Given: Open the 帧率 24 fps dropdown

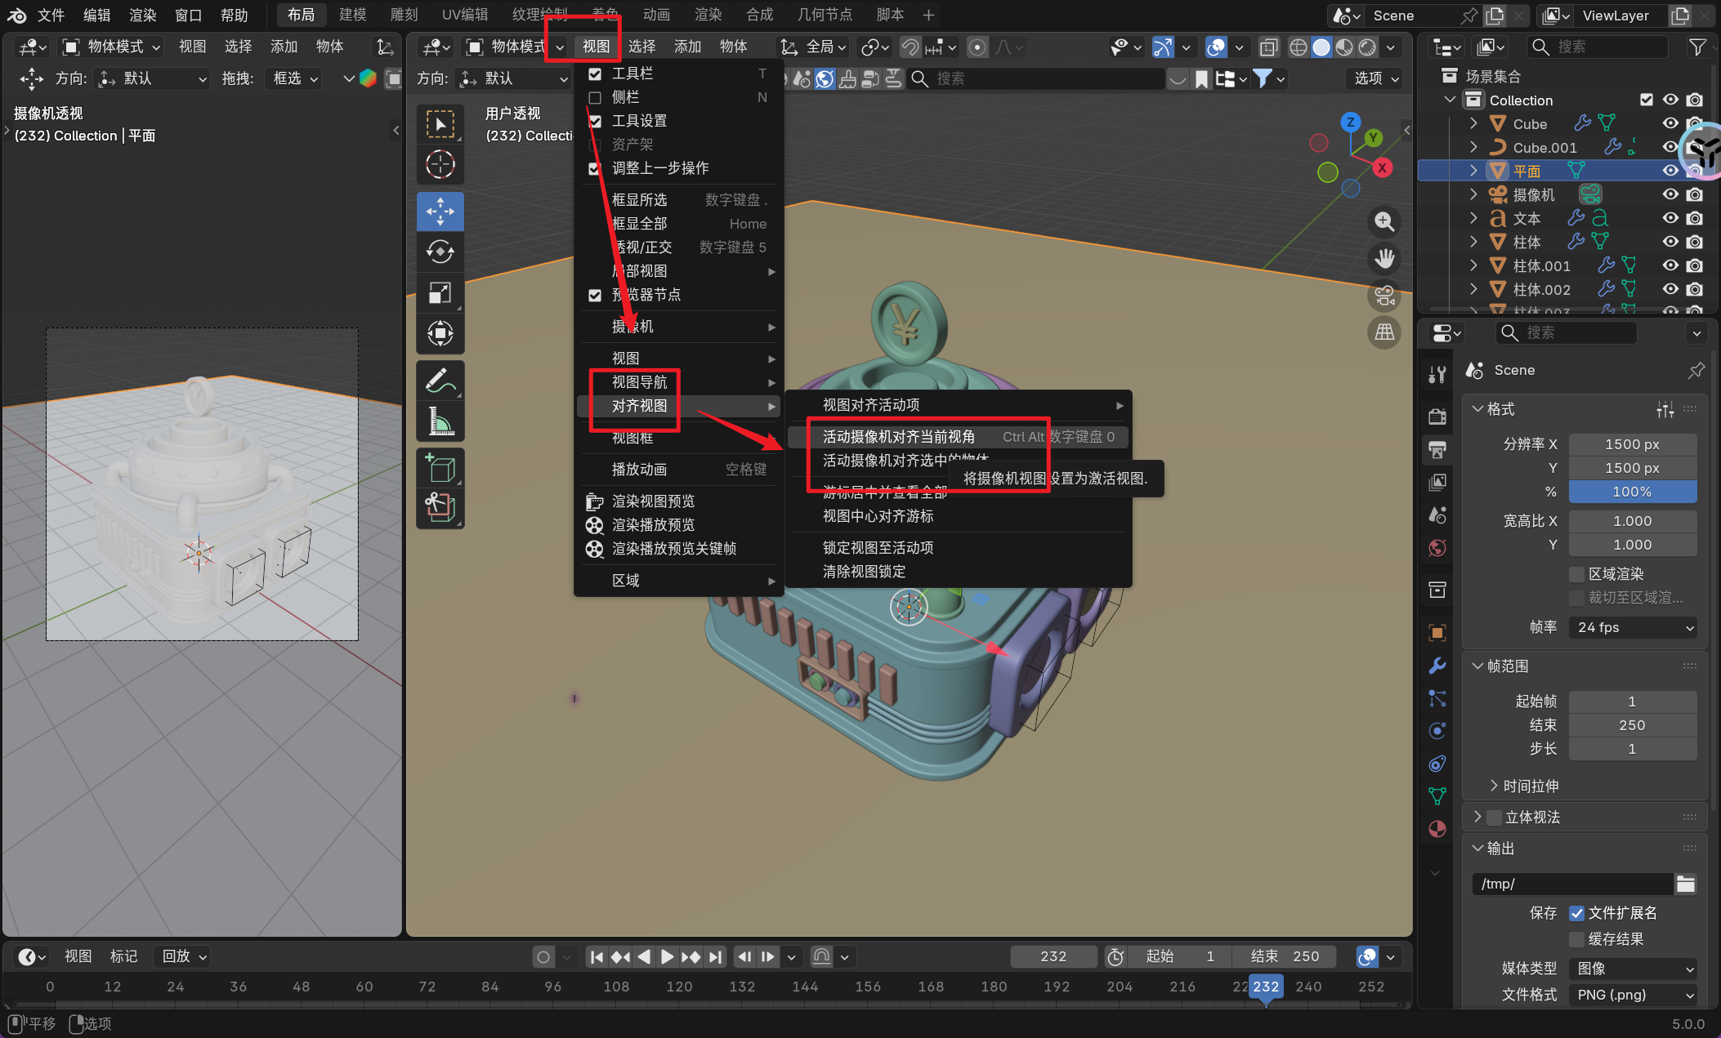Looking at the screenshot, I should coord(1633,627).
